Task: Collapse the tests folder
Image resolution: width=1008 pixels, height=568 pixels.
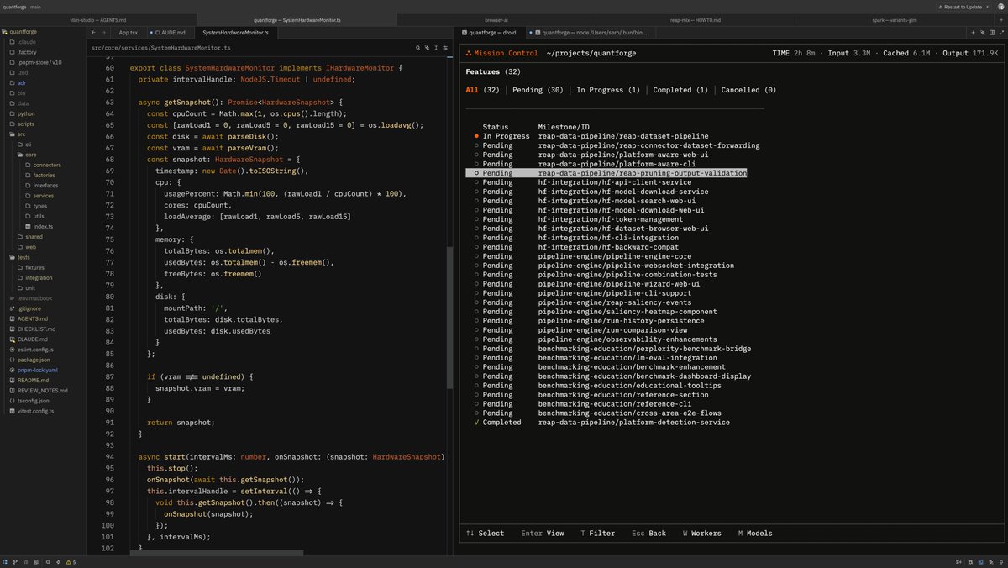Action: coord(24,257)
